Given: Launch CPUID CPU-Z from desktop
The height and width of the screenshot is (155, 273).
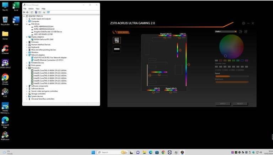Looking at the screenshot, I should pos(5,64).
